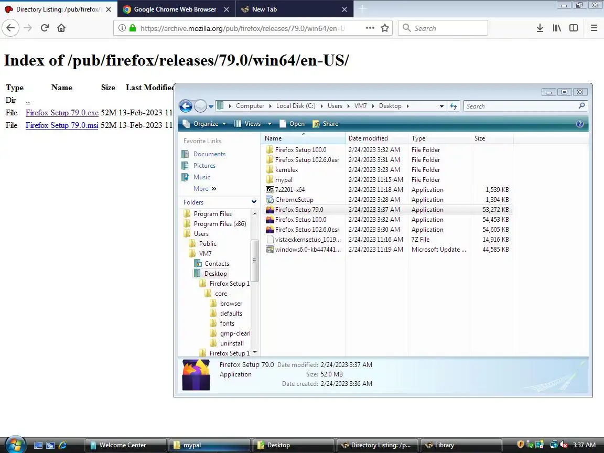This screenshot has height=453, width=604.
Task: Click the Firefox Setup 79.0.exe link
Action: (x=62, y=113)
